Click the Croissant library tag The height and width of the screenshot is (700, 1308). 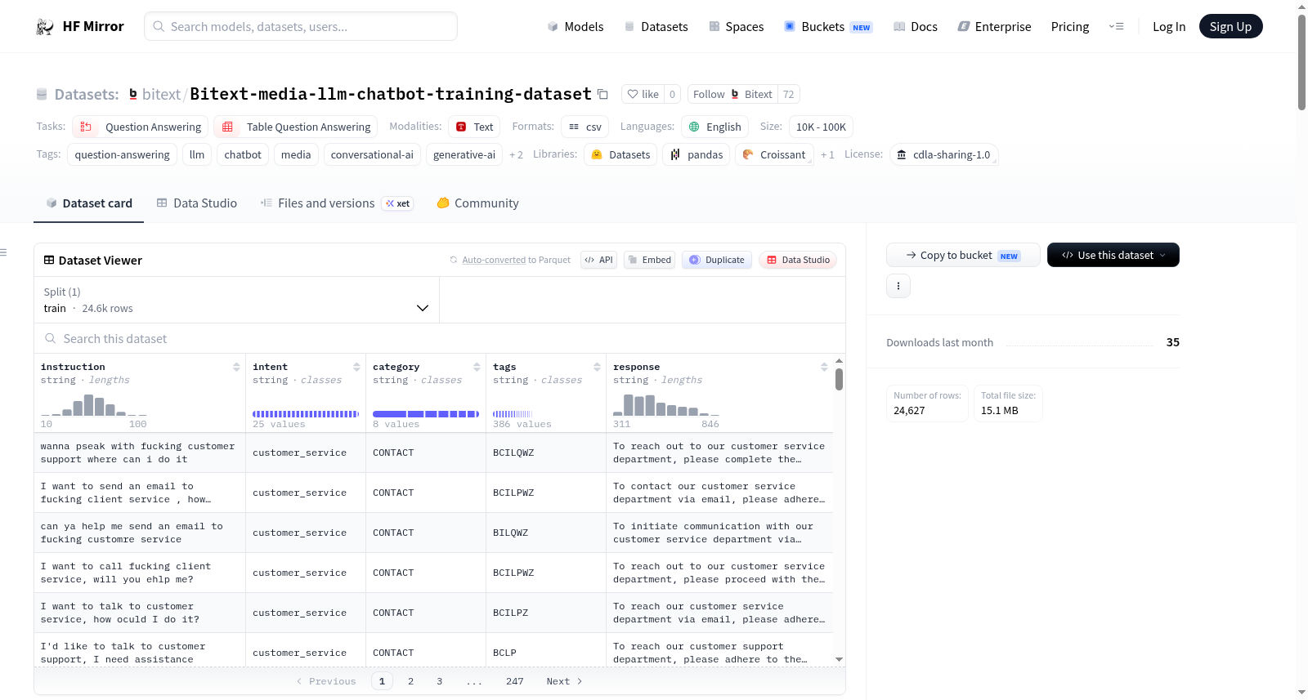(774, 154)
